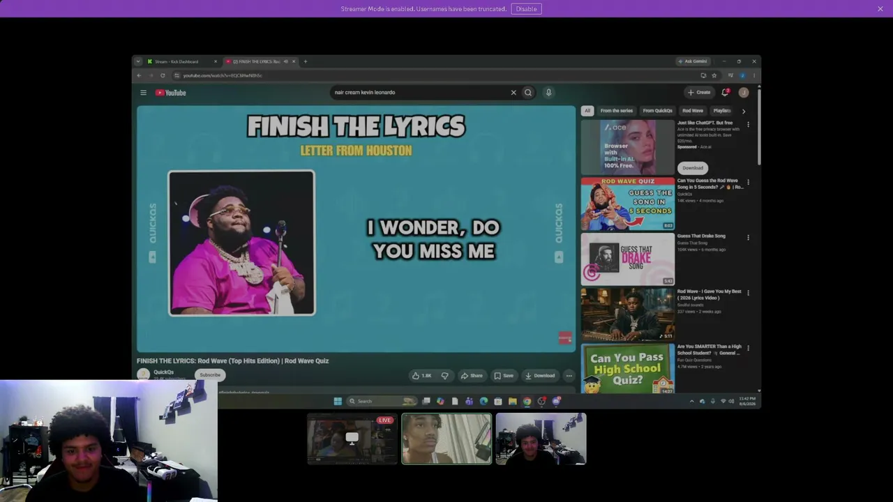Click the video title FINISH THE LYRICS: Rod Wave
893x502 pixels.
point(232,360)
